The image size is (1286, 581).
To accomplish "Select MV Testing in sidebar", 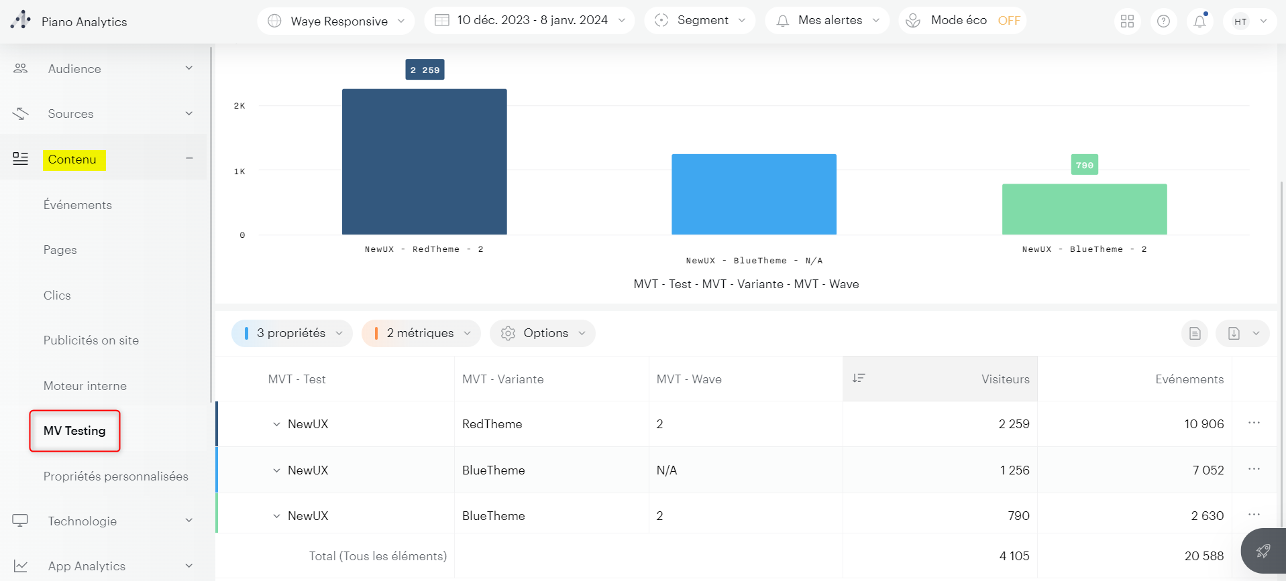I will click(74, 431).
